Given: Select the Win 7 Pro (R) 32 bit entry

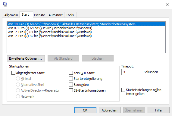Looking at the screenshot, I should coord(86,36).
